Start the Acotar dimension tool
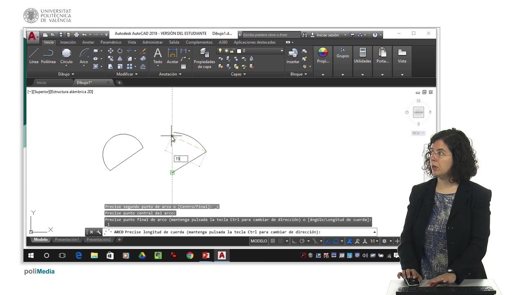Viewport: 524px width, 295px height. [172, 56]
